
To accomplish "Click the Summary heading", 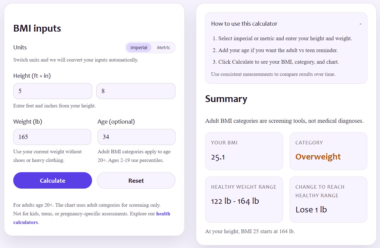I will (x=226, y=99).
